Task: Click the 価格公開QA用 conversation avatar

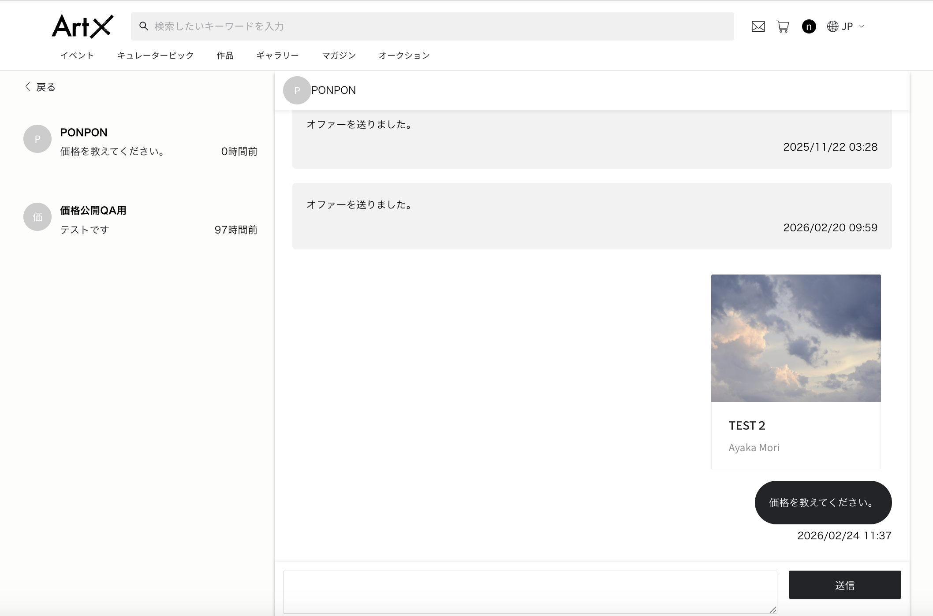Action: tap(37, 217)
